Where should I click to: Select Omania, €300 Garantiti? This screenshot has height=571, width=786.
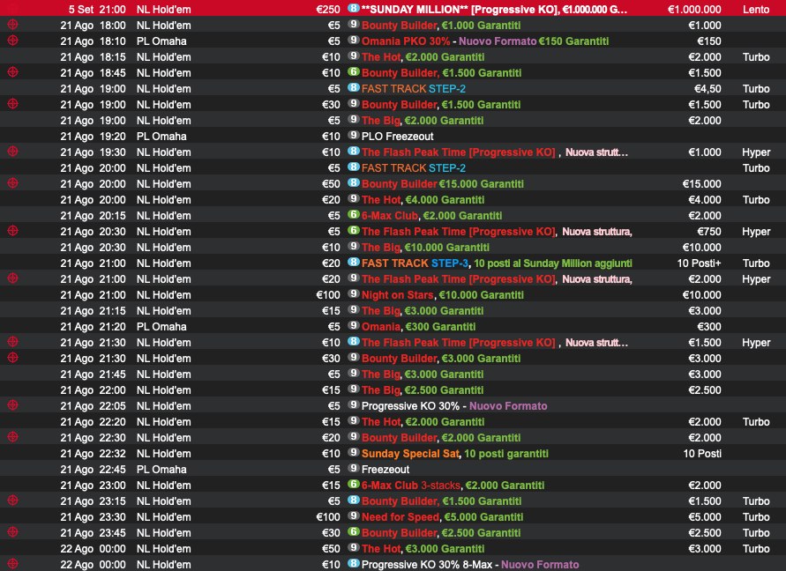pos(418,327)
